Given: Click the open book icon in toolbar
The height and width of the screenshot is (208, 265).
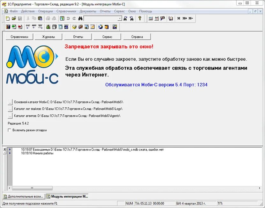Looking at the screenshot, I should 171,18.
